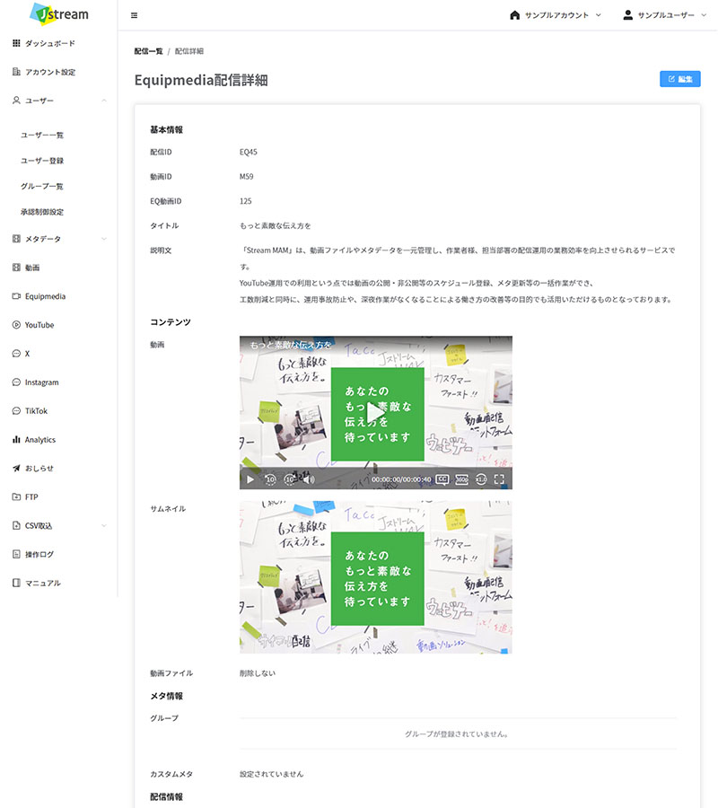Skip forward 10 seconds in the video player
This screenshot has height=808, width=718.
(290, 479)
